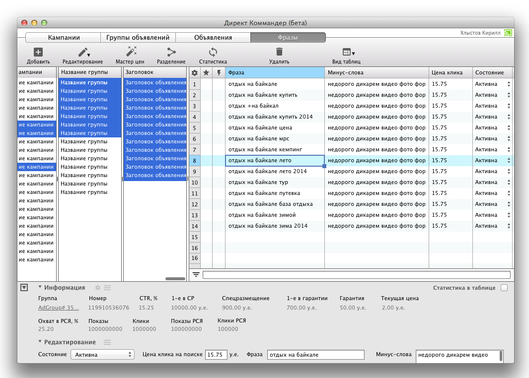This screenshot has height=378, width=529.
Task: Open the Редактирование pencil tool
Action: [x=82, y=52]
